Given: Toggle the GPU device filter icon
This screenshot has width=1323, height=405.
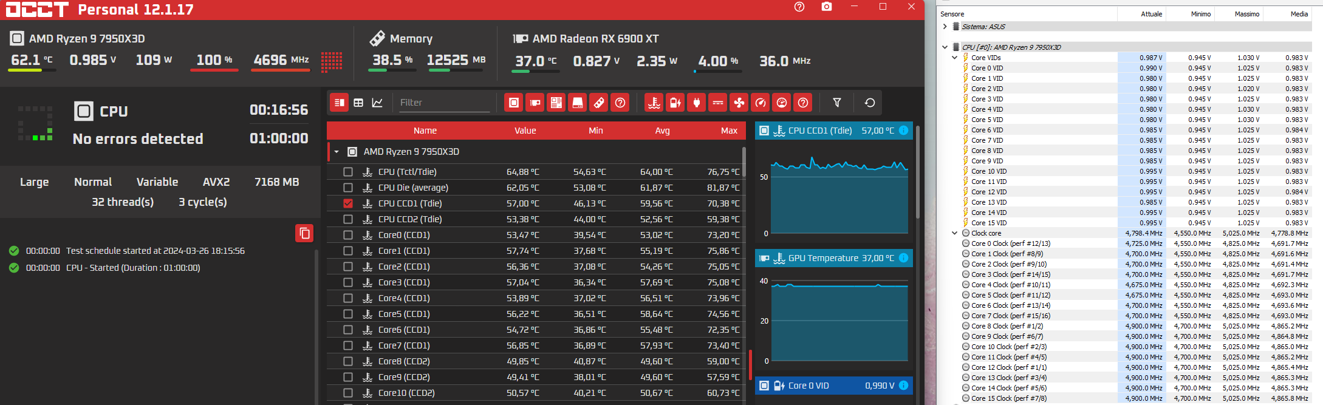Looking at the screenshot, I should pyautogui.click(x=535, y=103).
